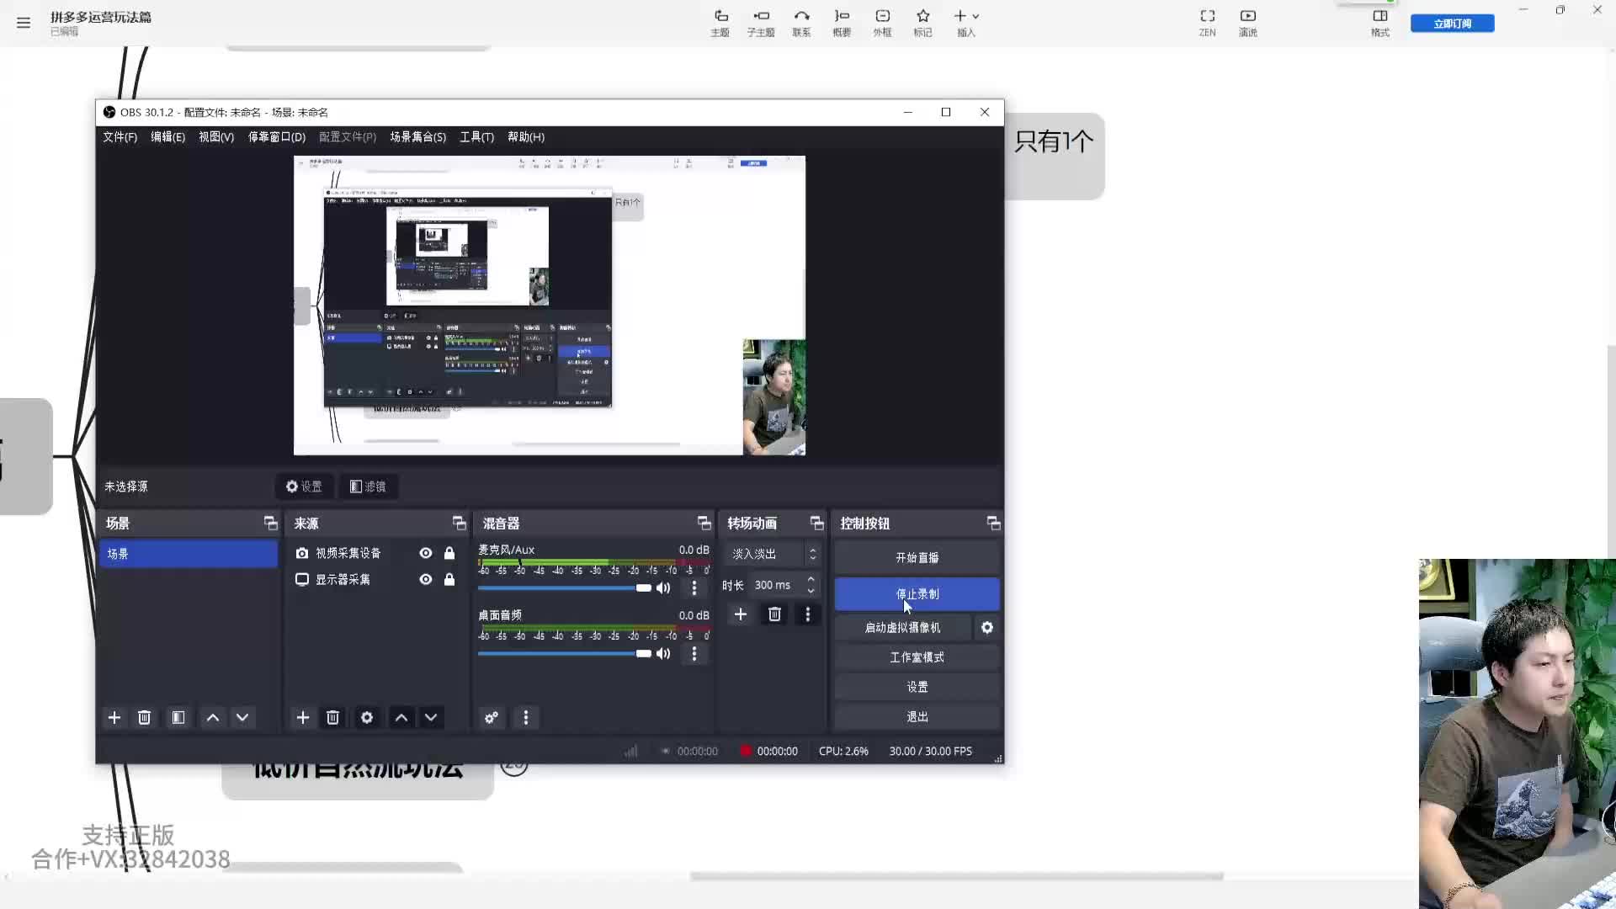Insert a relationship with 联系 icon
1616x909 pixels.
[x=801, y=23]
